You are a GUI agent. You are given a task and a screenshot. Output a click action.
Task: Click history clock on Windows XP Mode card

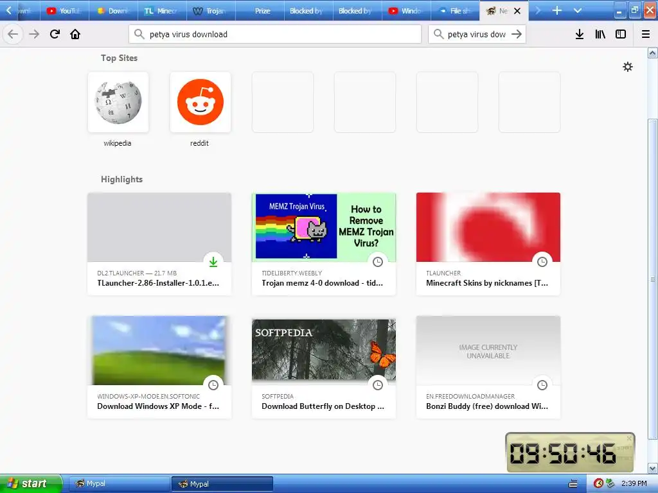[x=213, y=385]
